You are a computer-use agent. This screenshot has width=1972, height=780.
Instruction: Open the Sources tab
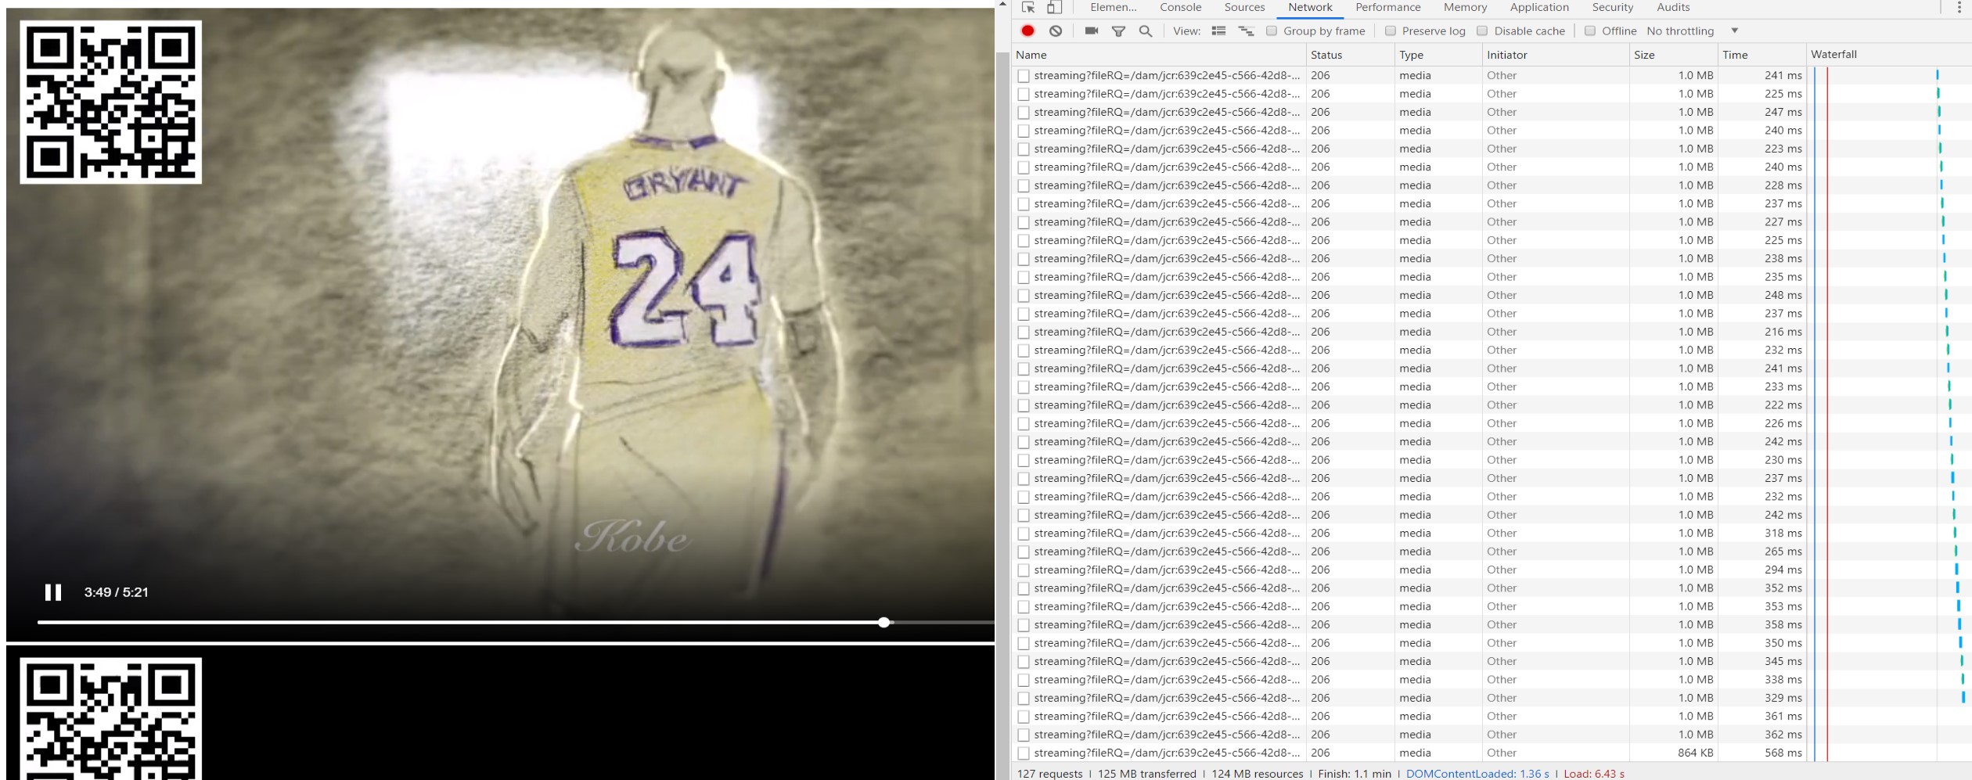click(x=1244, y=7)
